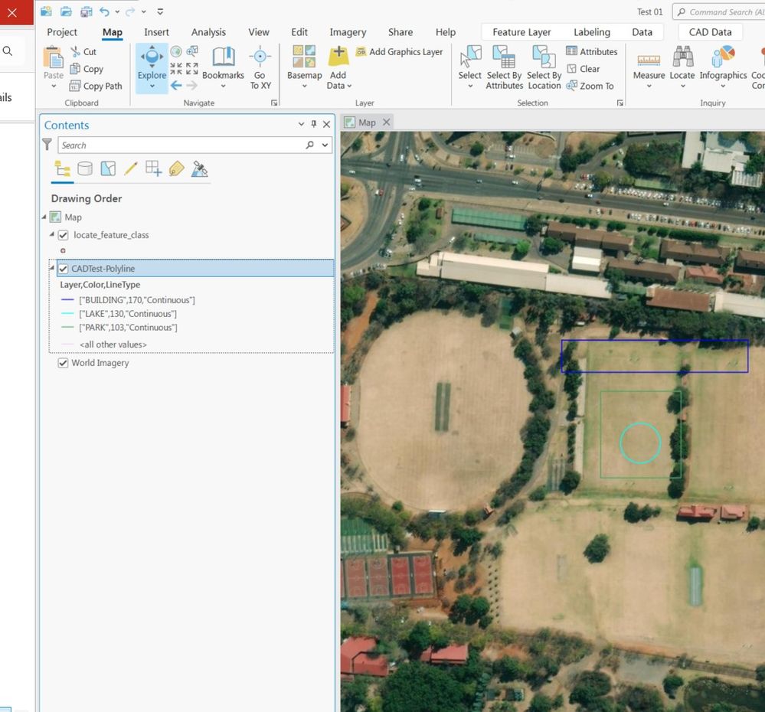Click Add Graphics Layer button
Screen dimensions: 765x712
tap(399, 52)
